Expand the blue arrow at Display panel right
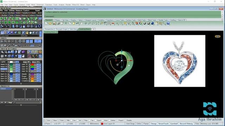This screenshot has height=126, width=225. [x=41, y=34]
